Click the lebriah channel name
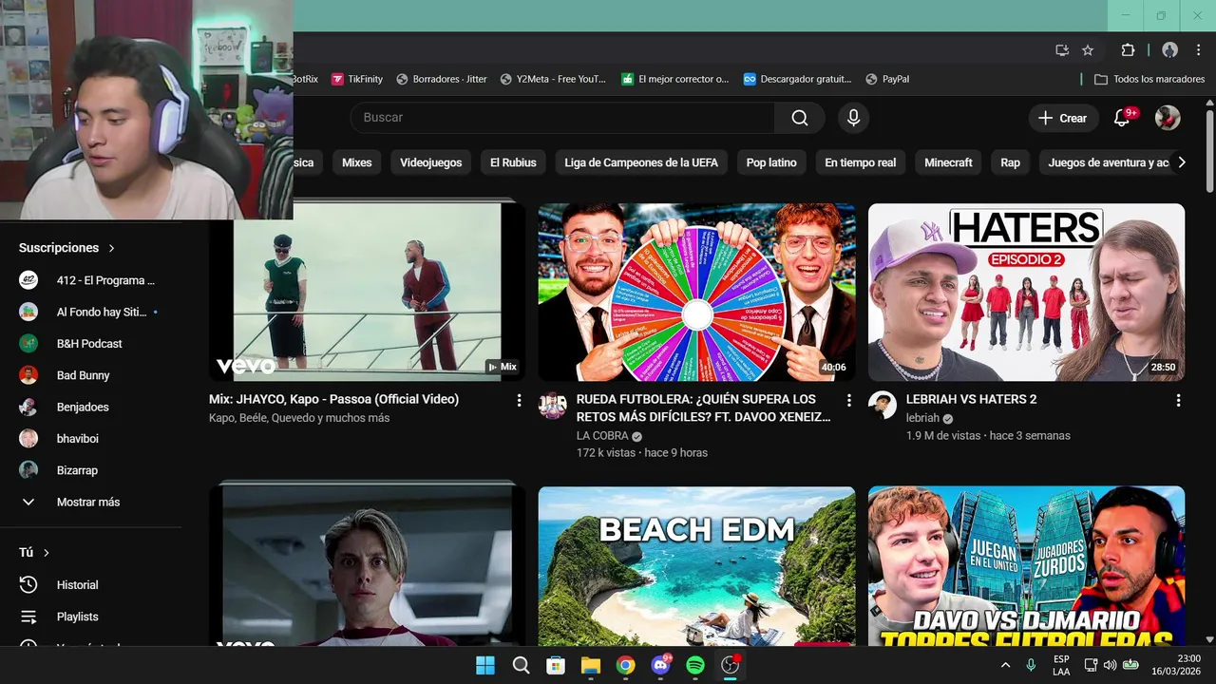Image resolution: width=1216 pixels, height=684 pixels. (922, 418)
